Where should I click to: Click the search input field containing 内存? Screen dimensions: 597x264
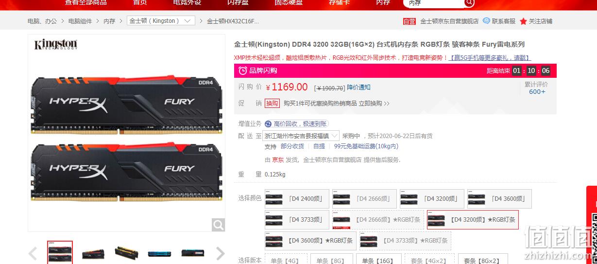click(433, 3)
